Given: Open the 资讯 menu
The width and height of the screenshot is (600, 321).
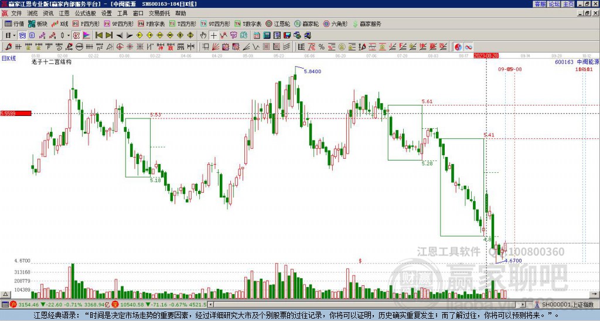Looking at the screenshot, I should pos(48,13).
